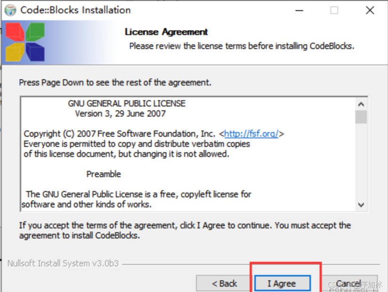
Task: Click the scrollbar down arrow
Action: pos(361,205)
